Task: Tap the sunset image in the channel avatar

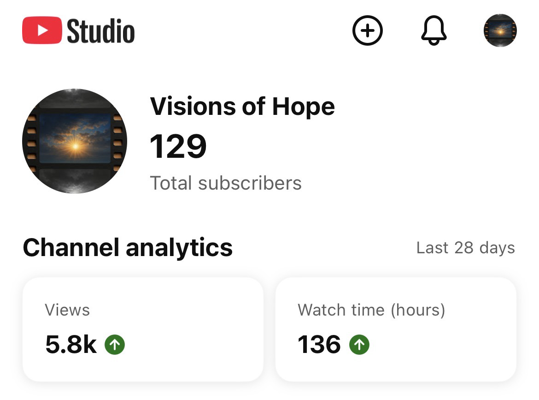Action: tap(75, 139)
